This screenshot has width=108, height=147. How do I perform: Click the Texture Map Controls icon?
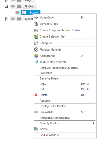[36, 62]
